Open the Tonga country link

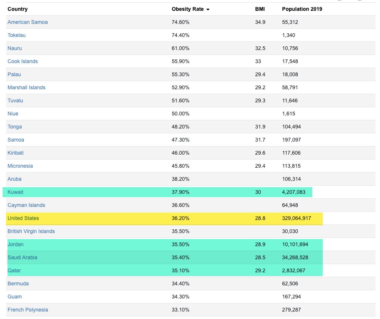[15, 127]
